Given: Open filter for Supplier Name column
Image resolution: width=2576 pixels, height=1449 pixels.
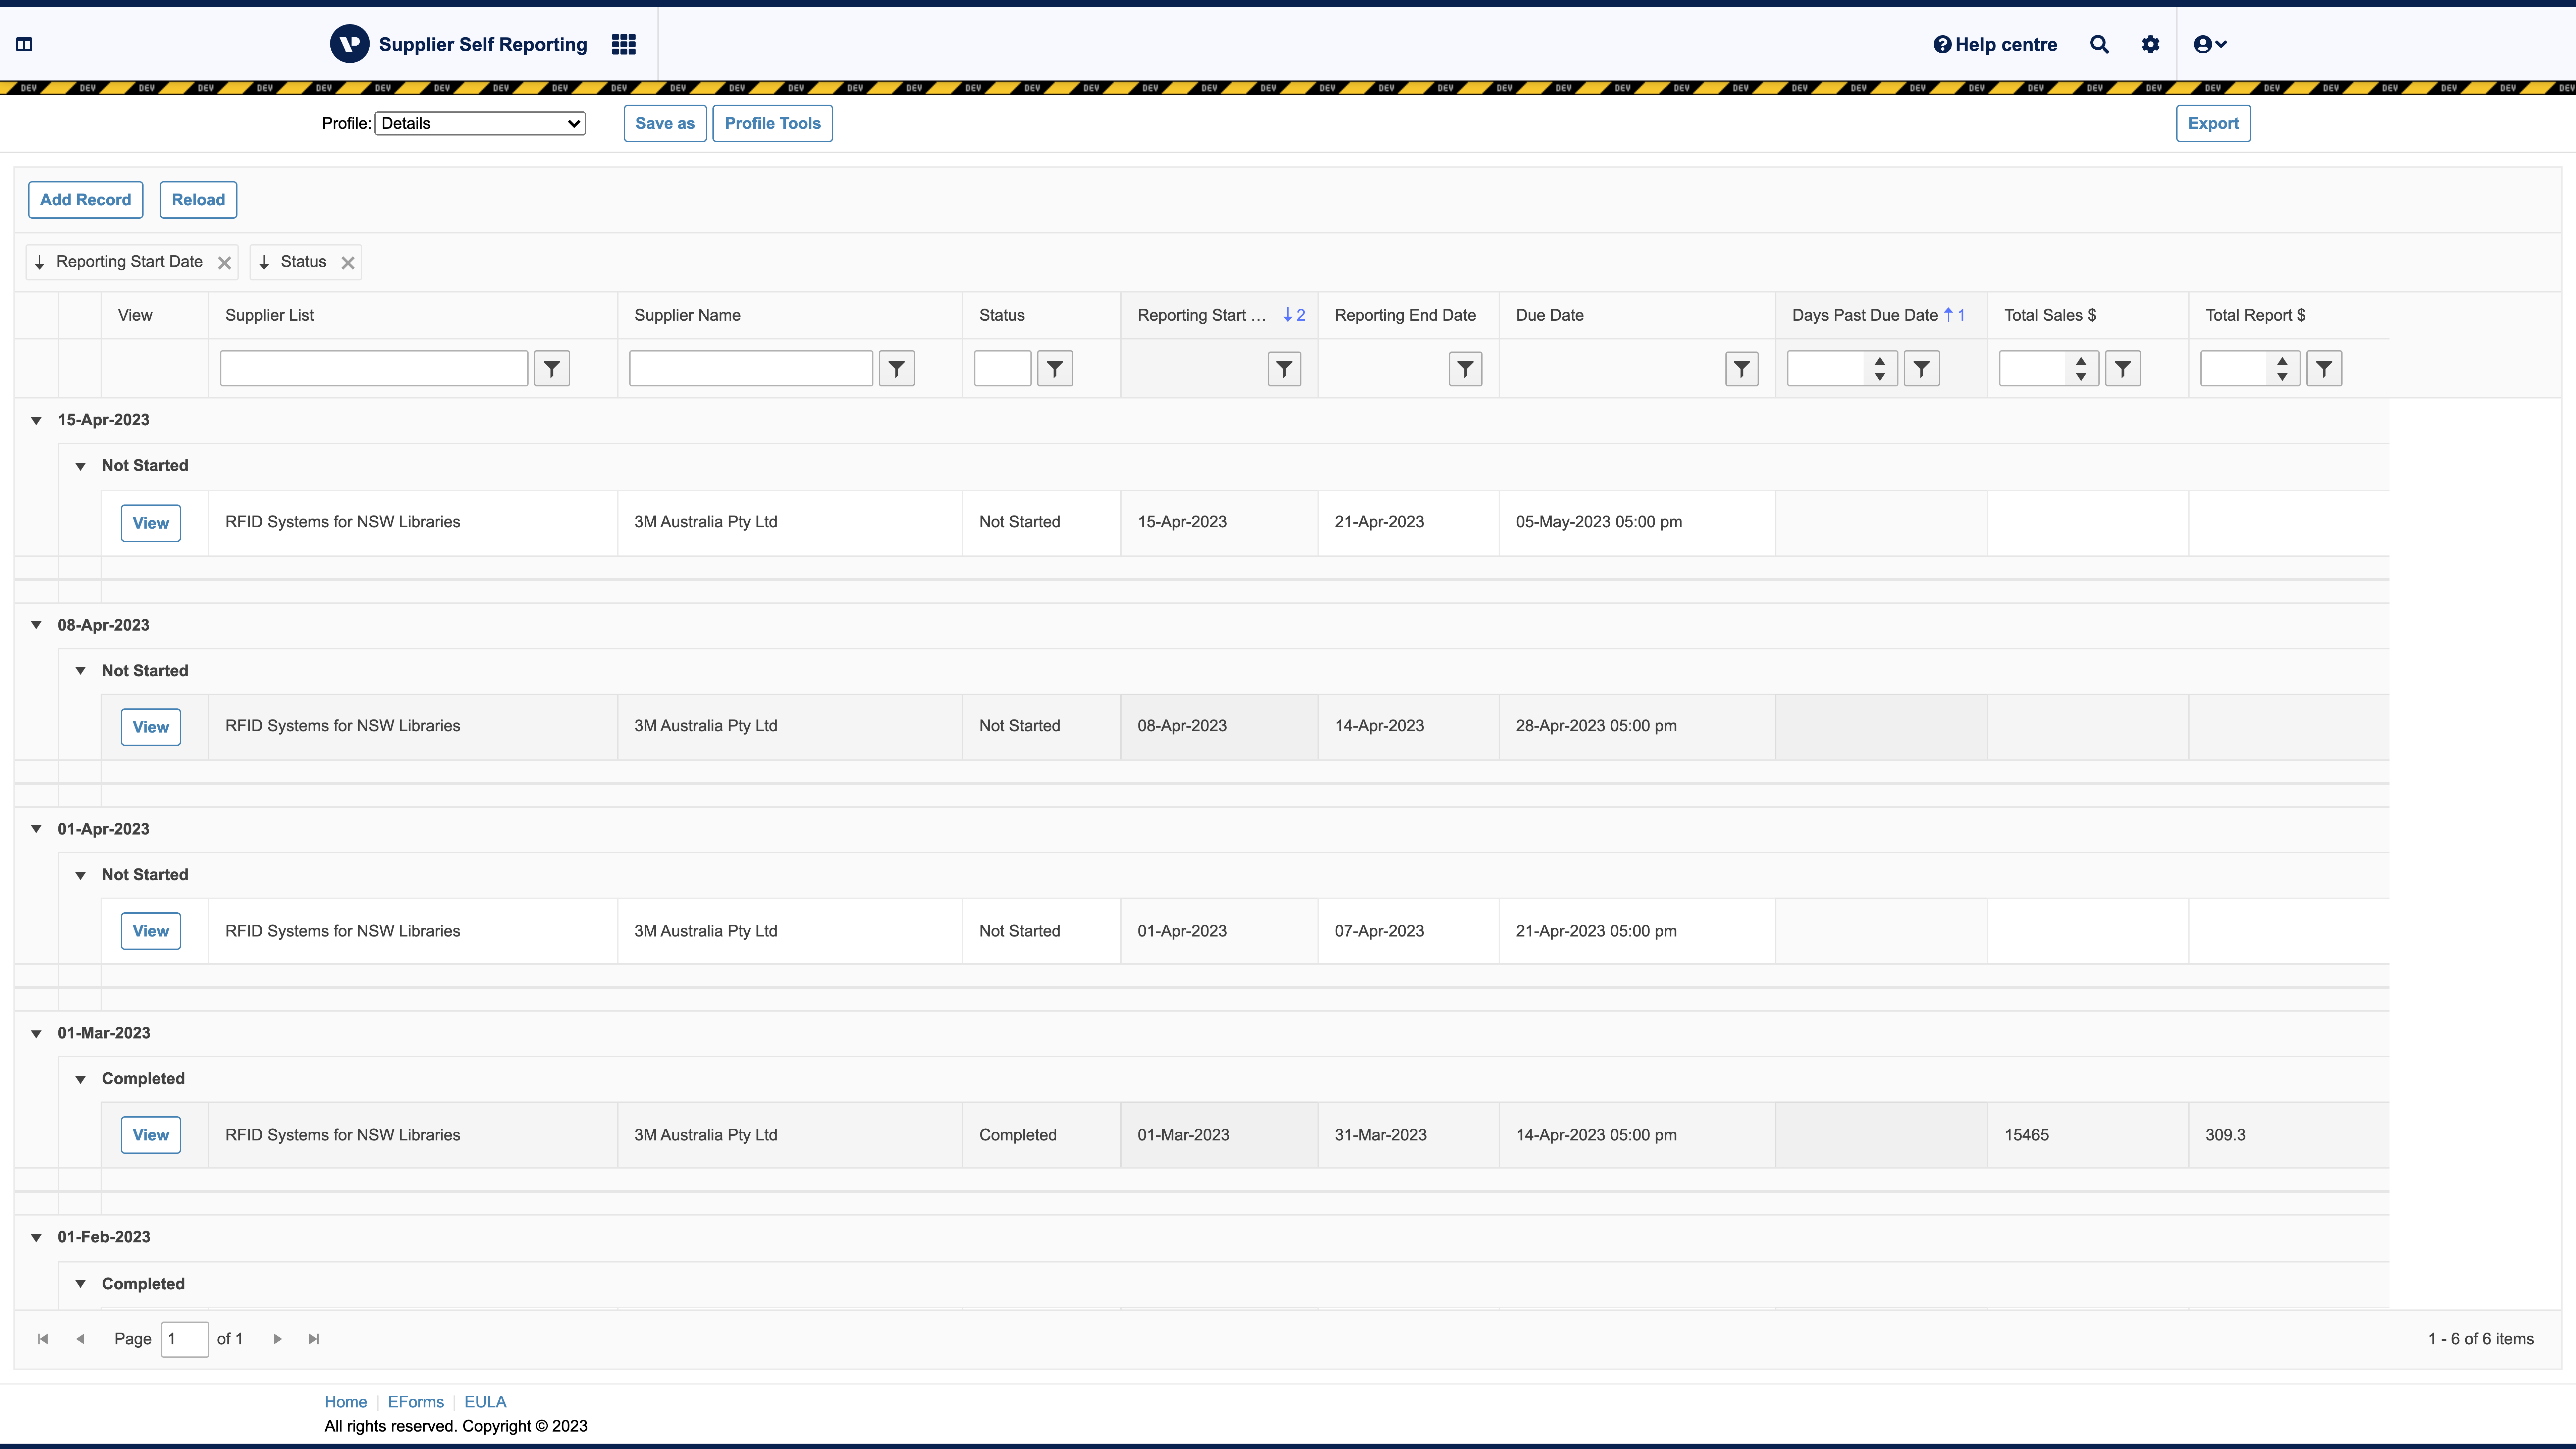Looking at the screenshot, I should pyautogui.click(x=897, y=369).
